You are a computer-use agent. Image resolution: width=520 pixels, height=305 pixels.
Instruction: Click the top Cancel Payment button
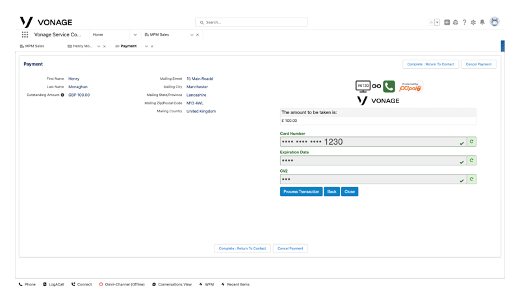coord(478,64)
